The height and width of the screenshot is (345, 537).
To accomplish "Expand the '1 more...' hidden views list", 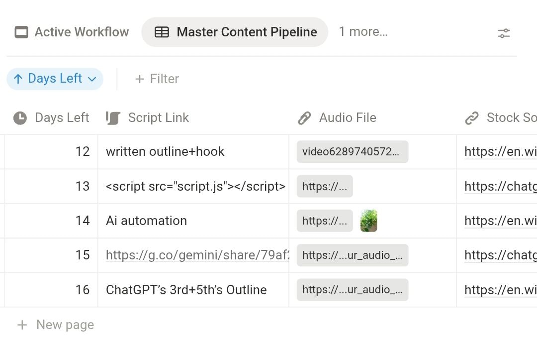I will [x=363, y=31].
